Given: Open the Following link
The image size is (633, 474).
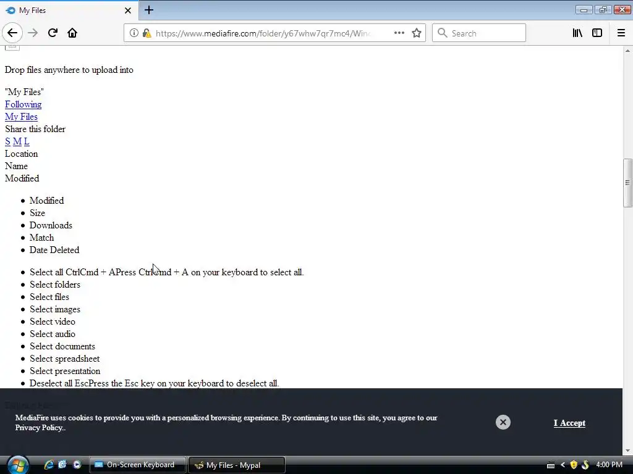Looking at the screenshot, I should tap(23, 104).
